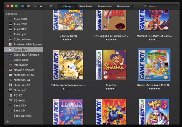Select the Tetris cover art
This screenshot has width=182, height=127.
68,112
